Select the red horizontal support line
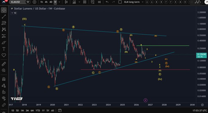Image resolution: width=208 pixels, height=113 pixels. tap(135, 70)
